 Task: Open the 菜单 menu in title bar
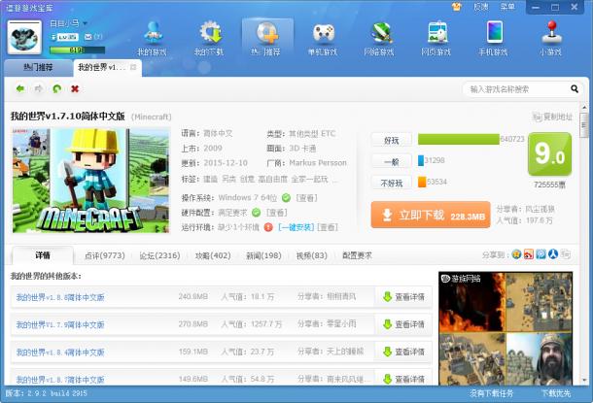coord(507,7)
